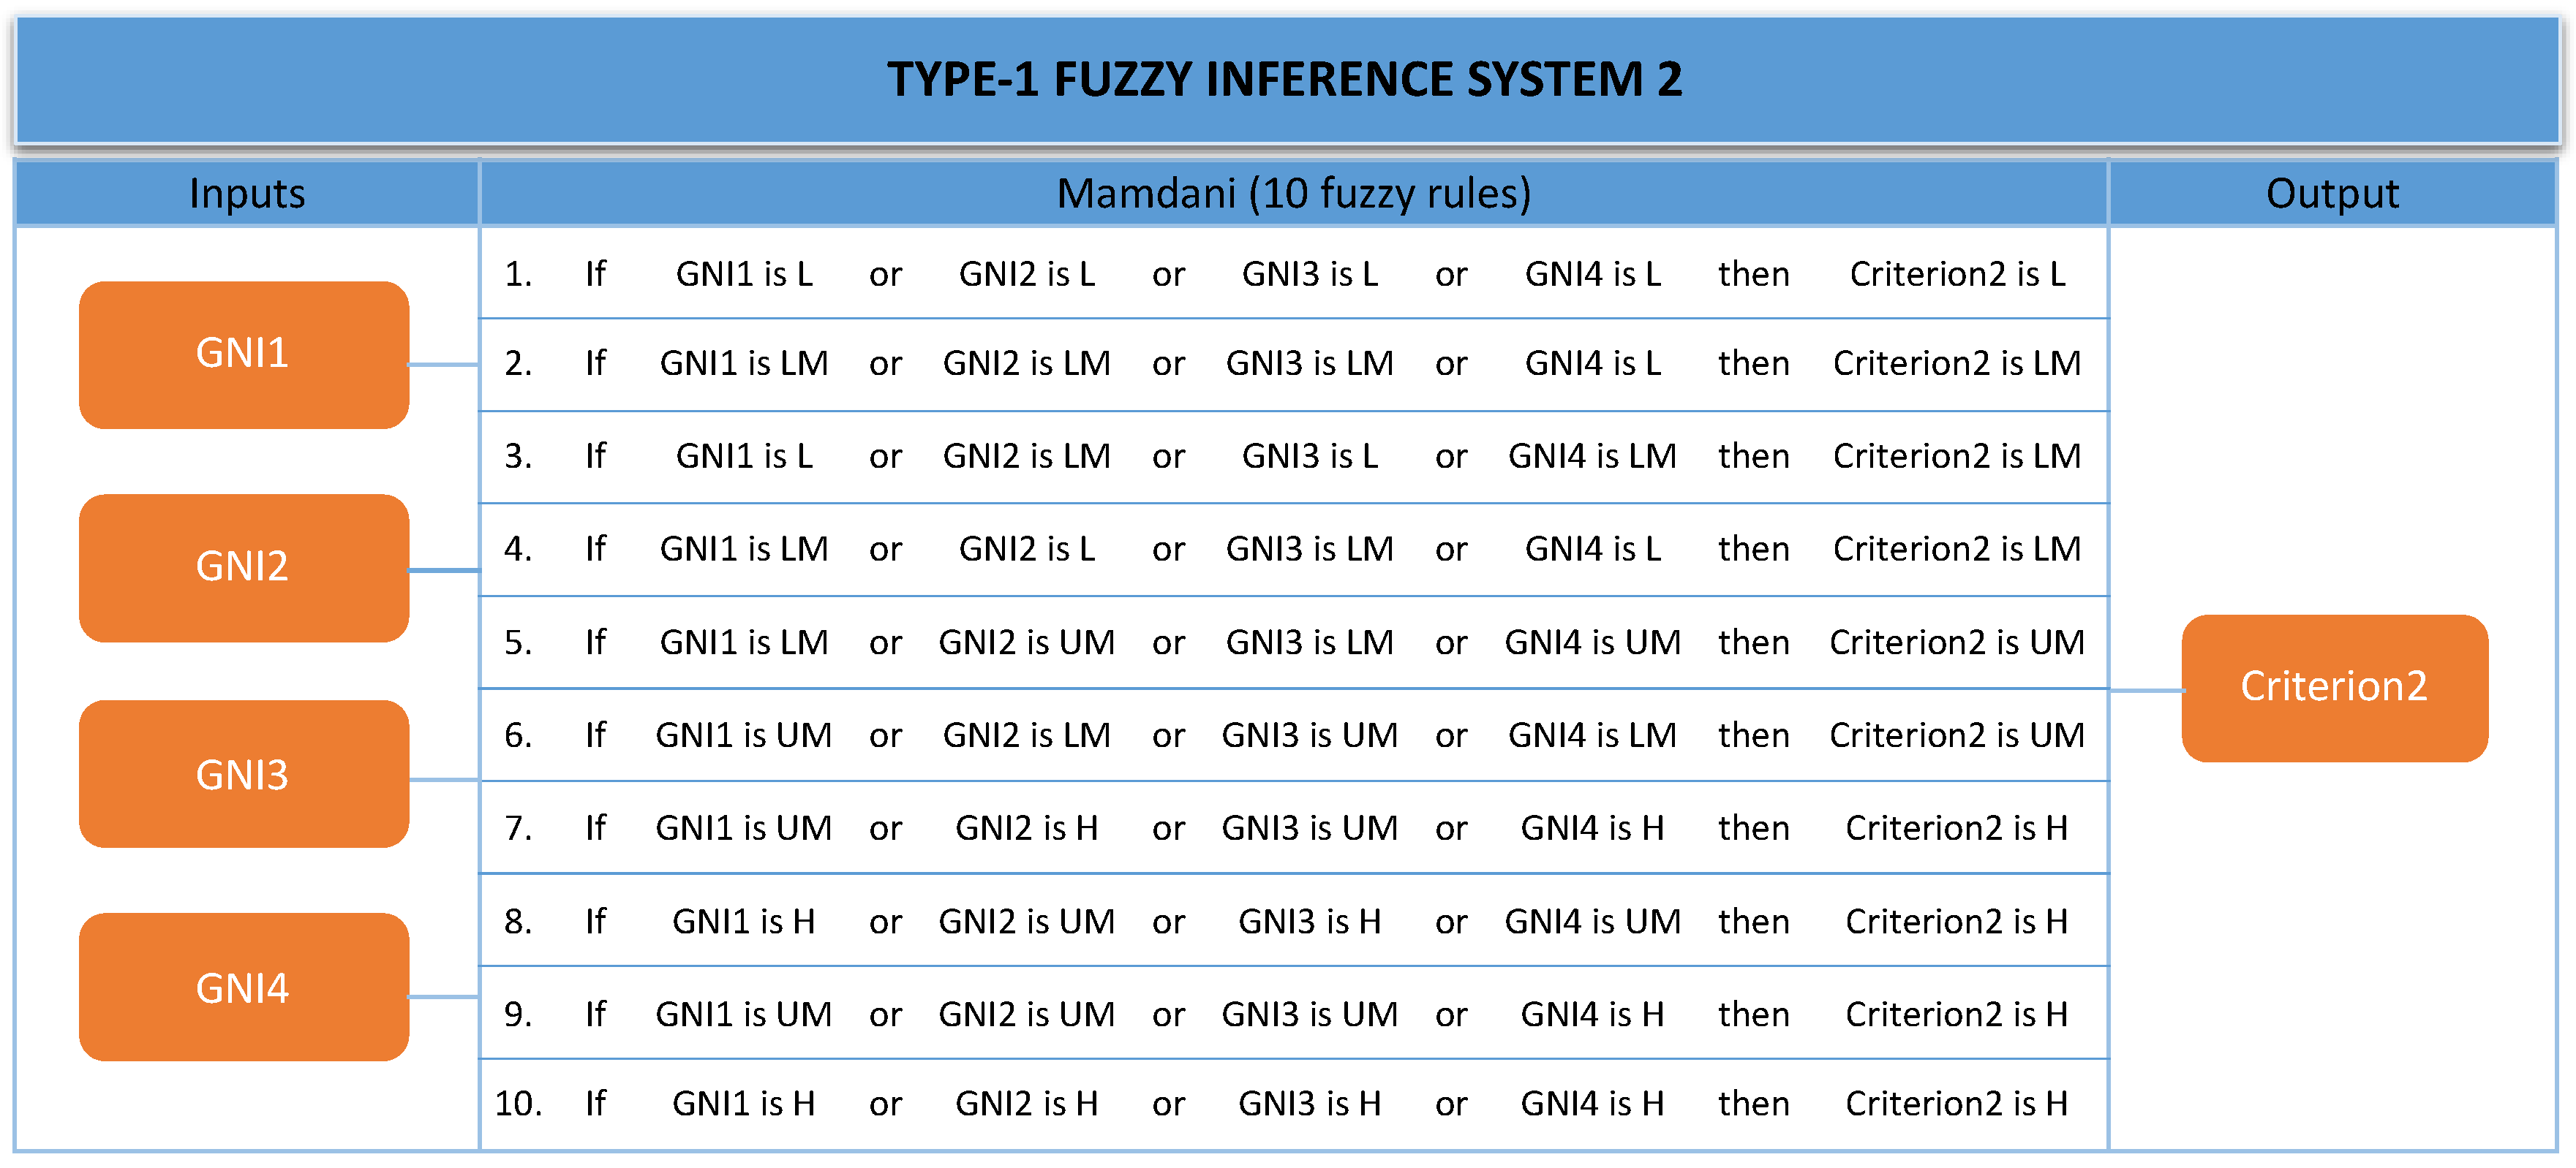The width and height of the screenshot is (2576, 1168).
Task: Click the orange GNI3 input box
Action: click(x=243, y=774)
